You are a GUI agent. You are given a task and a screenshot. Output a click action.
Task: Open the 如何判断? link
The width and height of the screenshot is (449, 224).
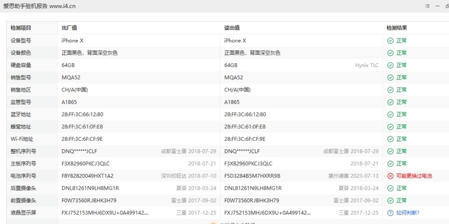click(x=408, y=213)
